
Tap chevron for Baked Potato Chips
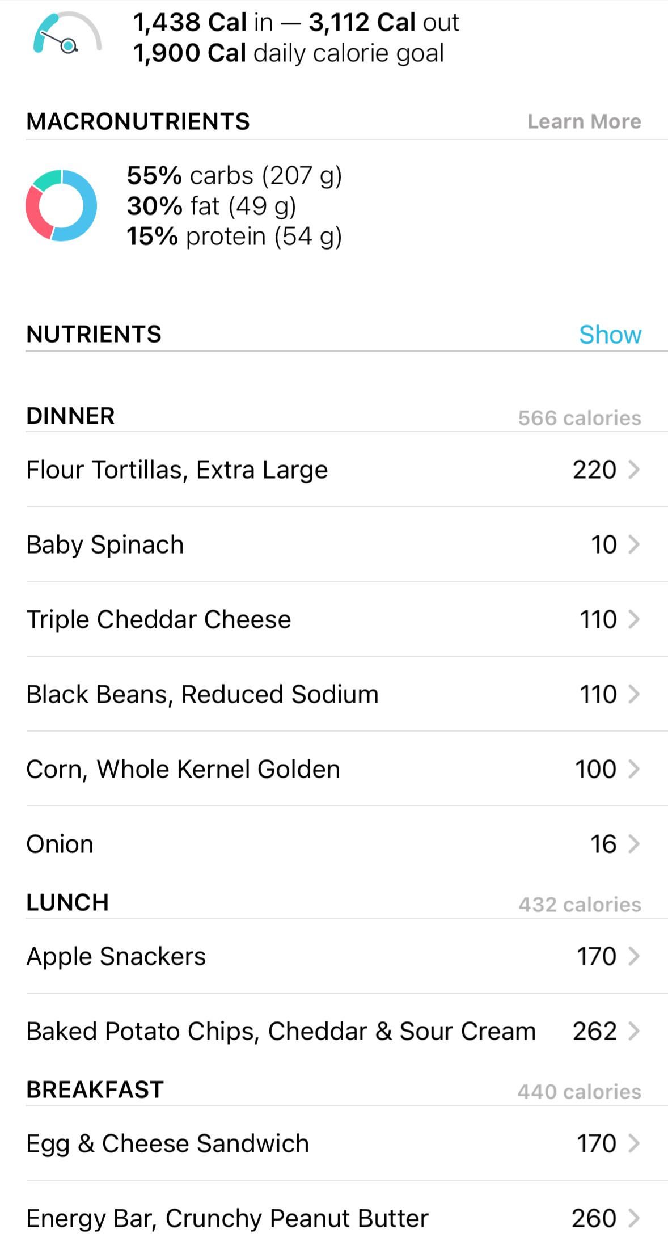tap(634, 1031)
